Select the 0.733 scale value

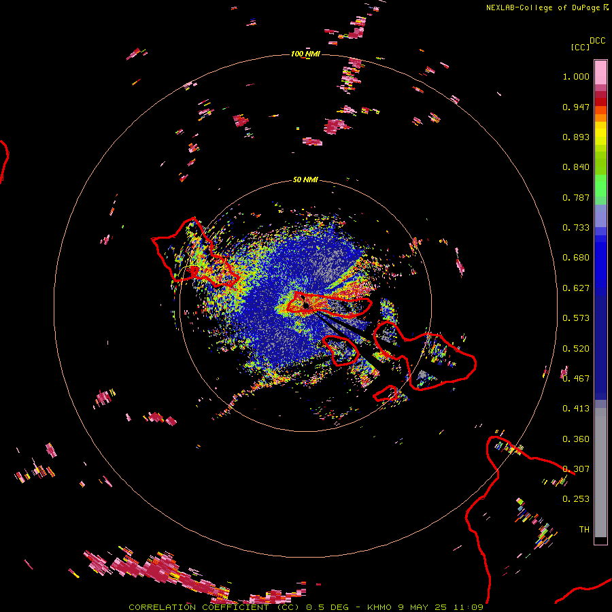click(576, 228)
